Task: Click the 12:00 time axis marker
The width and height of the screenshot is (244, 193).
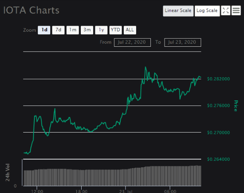Action: 37,191
